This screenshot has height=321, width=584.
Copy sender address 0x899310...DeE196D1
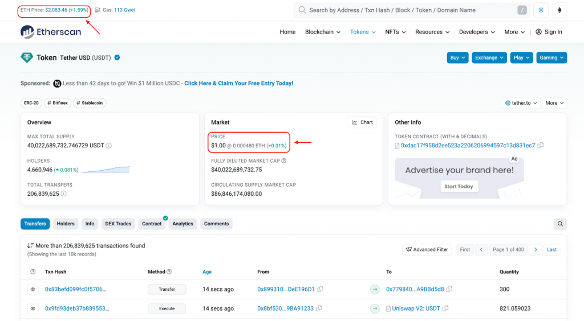pyautogui.click(x=321, y=289)
